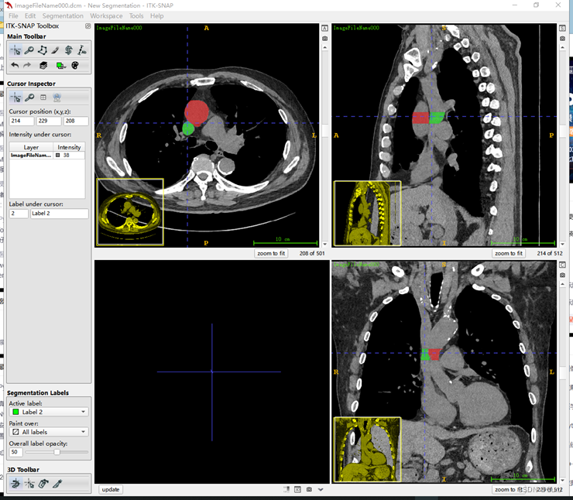Open the Layer Inspector stack icon
Viewport: 573px width, 500px height.
pyautogui.click(x=43, y=65)
